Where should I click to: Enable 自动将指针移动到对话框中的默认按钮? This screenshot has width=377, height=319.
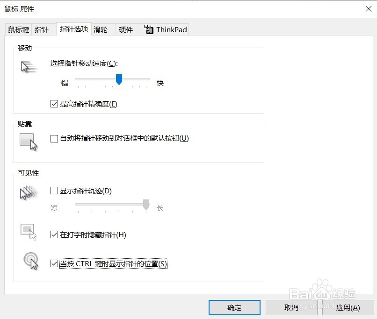(54, 138)
